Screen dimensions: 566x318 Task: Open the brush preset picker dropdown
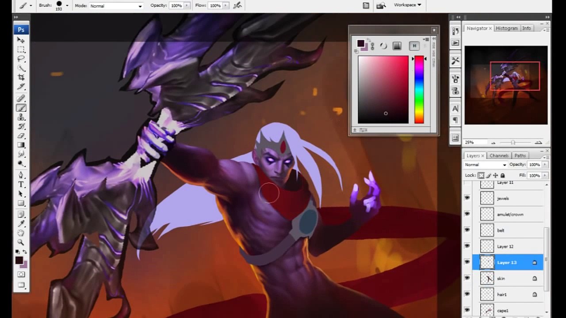click(67, 6)
